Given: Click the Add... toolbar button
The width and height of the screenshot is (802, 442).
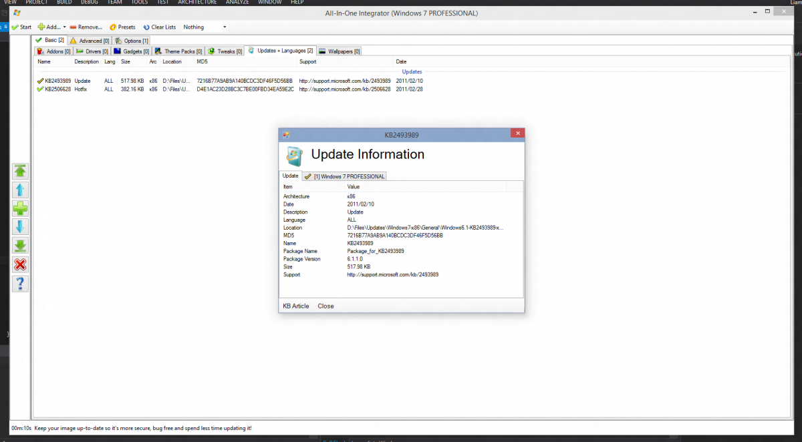Looking at the screenshot, I should [49, 27].
